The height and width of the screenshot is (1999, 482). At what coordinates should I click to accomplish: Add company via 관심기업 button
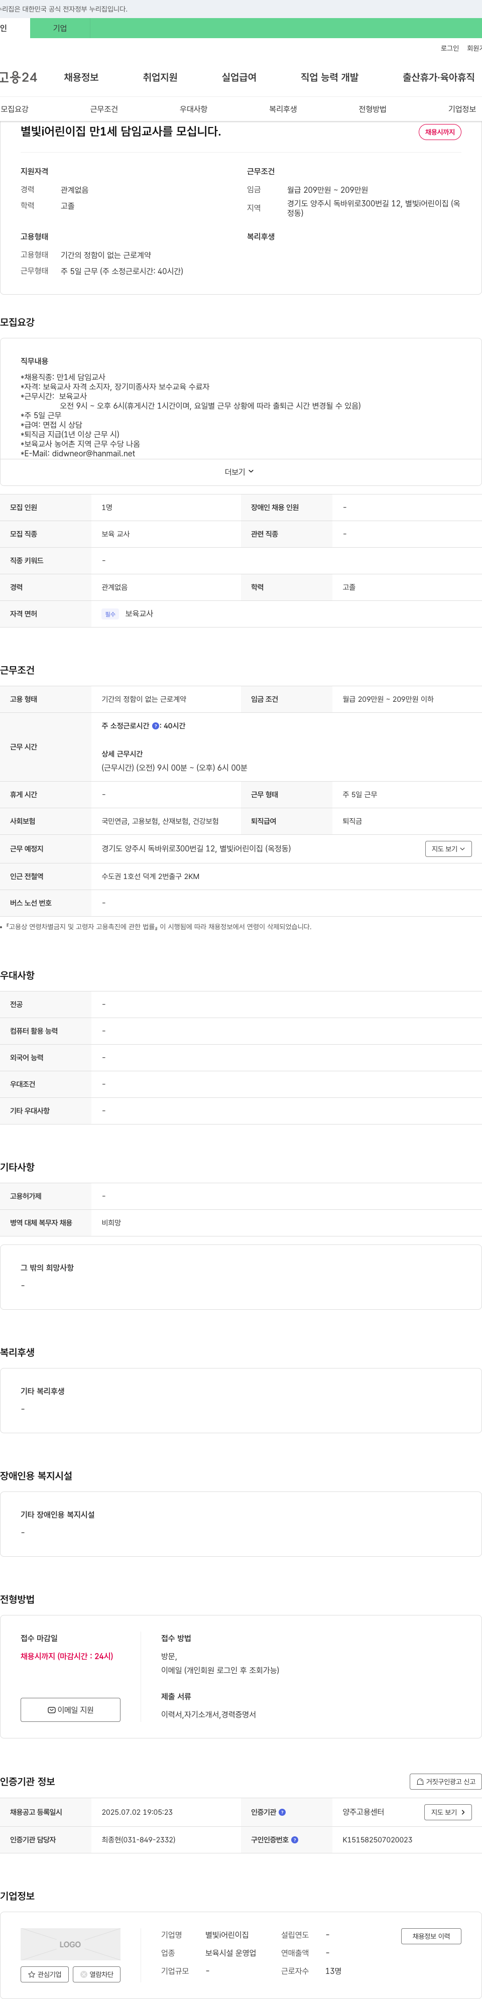(x=44, y=1974)
